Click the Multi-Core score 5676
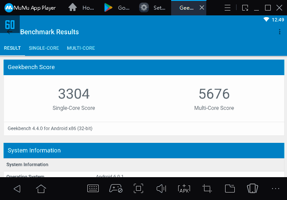 (x=214, y=94)
